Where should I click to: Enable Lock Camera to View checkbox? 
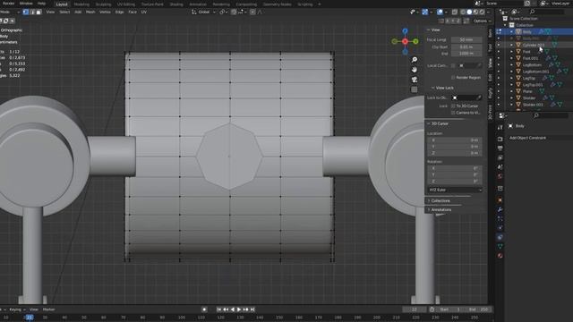point(453,113)
